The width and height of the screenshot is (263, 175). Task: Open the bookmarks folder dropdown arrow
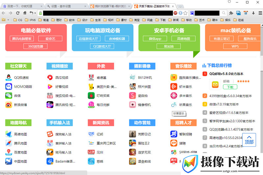pyautogui.click(x=8, y=20)
